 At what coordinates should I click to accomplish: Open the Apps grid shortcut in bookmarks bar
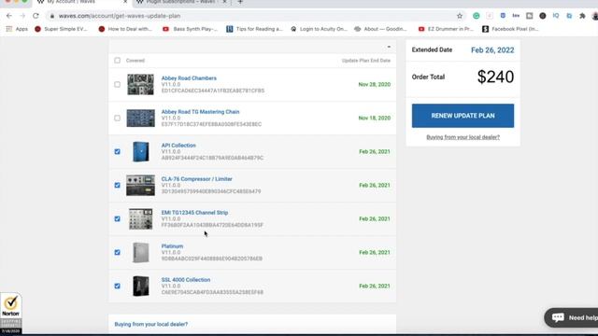pyautogui.click(x=17, y=29)
